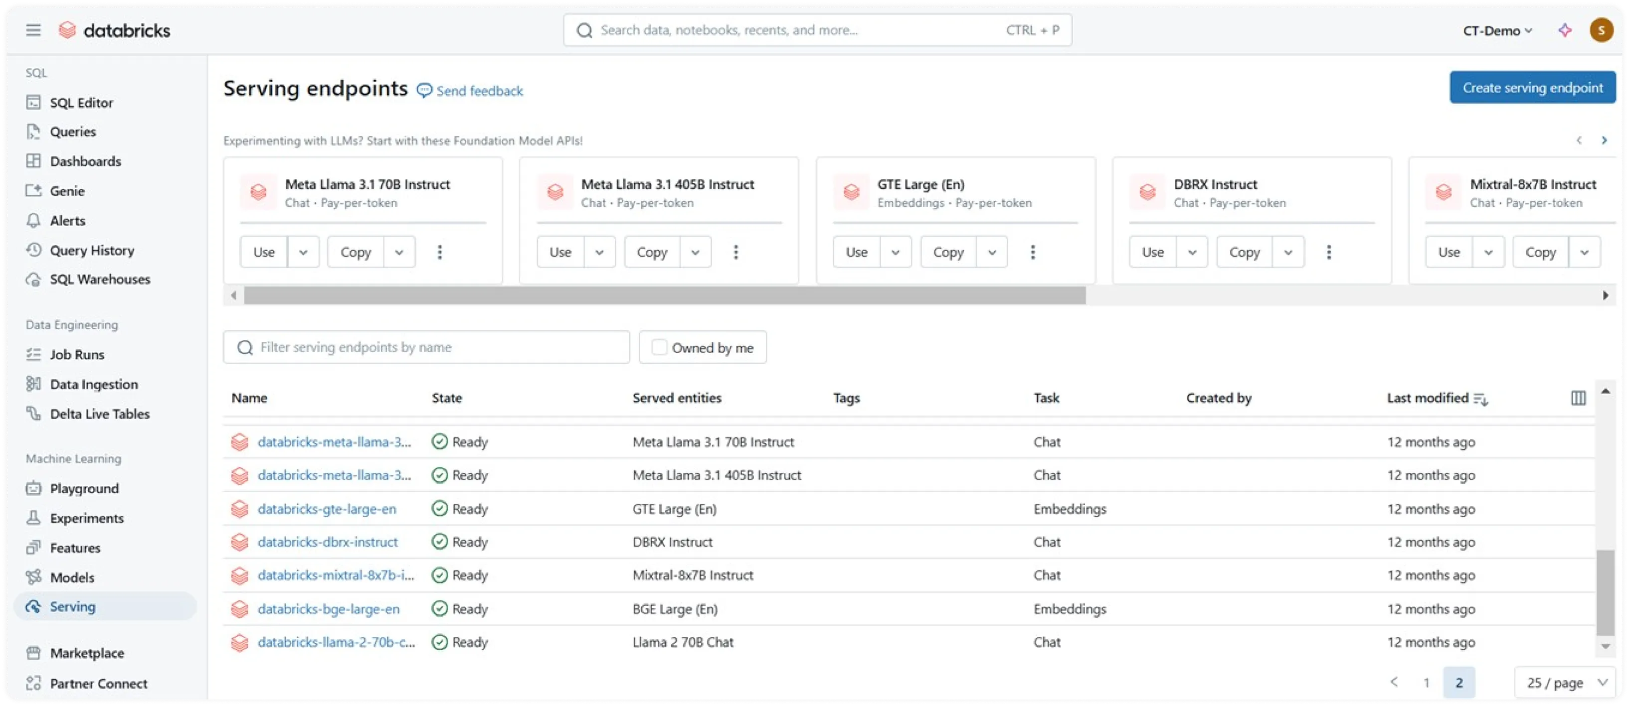Click the horizontal scrollbar under model cards
The width and height of the screenshot is (1628, 705).
tap(664, 295)
